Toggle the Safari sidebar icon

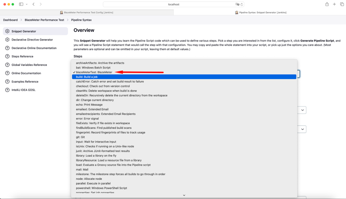(21, 4)
